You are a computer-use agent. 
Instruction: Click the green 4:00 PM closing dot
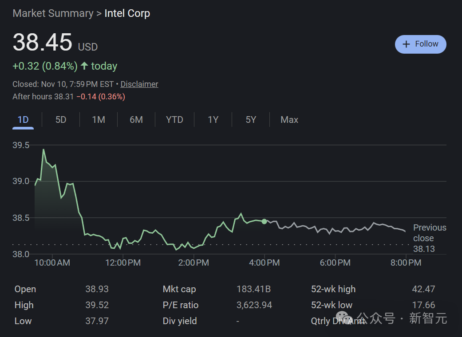(x=265, y=221)
